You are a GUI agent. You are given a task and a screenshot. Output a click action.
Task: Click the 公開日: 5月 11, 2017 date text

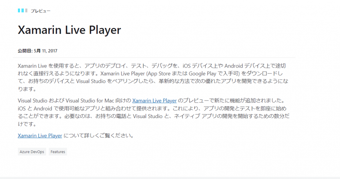click(38, 51)
